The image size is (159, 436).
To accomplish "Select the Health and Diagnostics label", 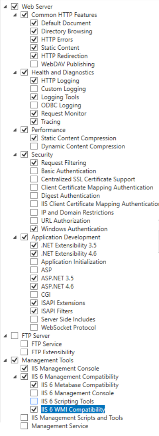I will [63, 72].
